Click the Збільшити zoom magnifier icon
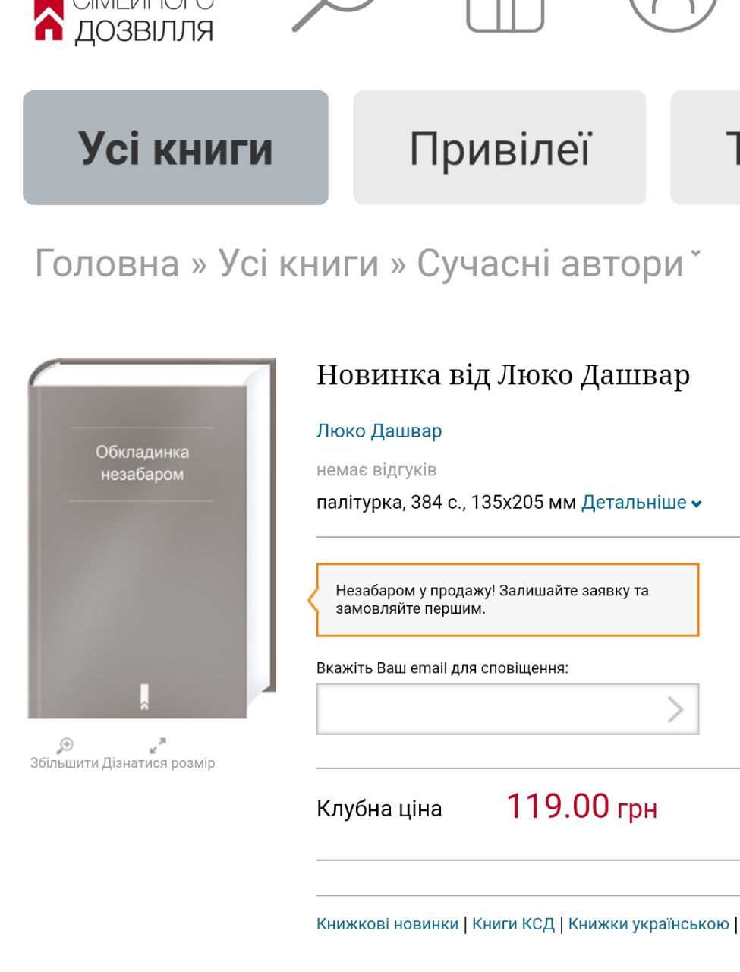Image resolution: width=740 pixels, height=972 pixels. pos(65,746)
